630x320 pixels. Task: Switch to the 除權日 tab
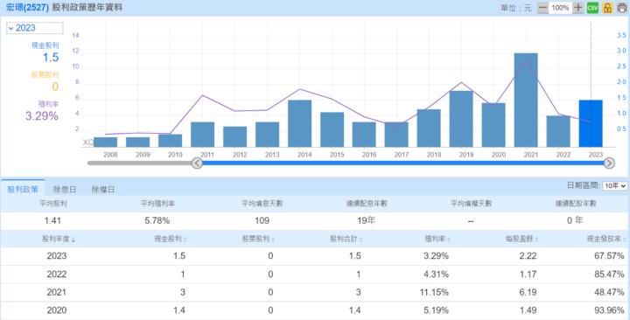pyautogui.click(x=103, y=190)
